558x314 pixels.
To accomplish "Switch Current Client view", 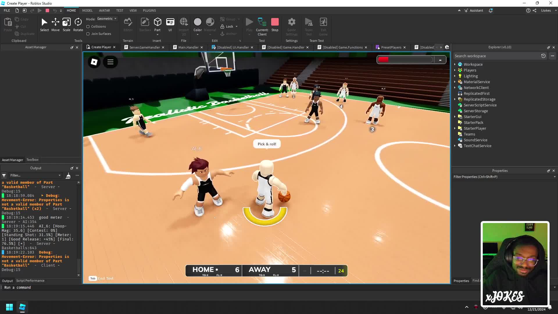I will 262,27.
